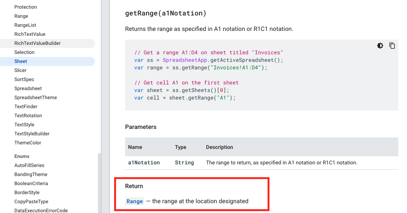The image size is (407, 213).
Task: Click the "Get cell A1" code comment
Action: (x=186, y=83)
